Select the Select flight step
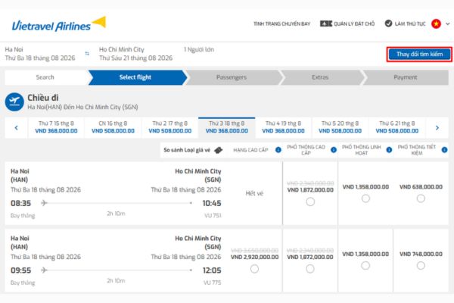 [137, 77]
